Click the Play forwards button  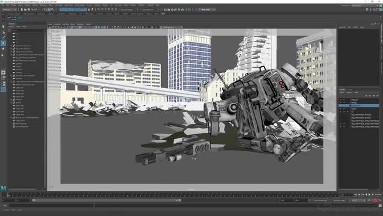[369, 195]
